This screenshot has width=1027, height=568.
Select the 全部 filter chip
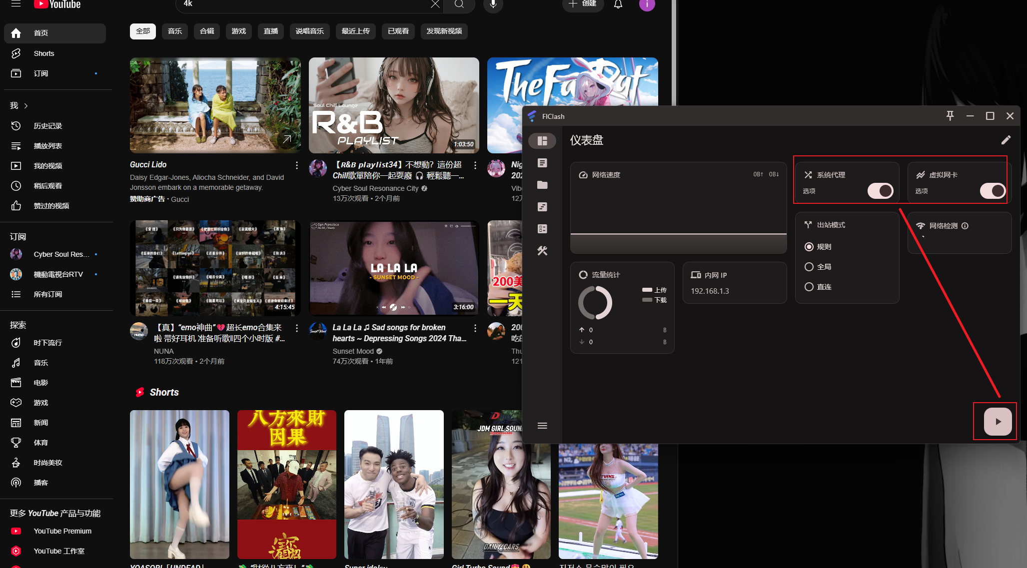(143, 31)
